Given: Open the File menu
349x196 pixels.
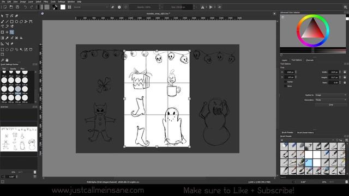Looking at the screenshot, I should (3, 2).
